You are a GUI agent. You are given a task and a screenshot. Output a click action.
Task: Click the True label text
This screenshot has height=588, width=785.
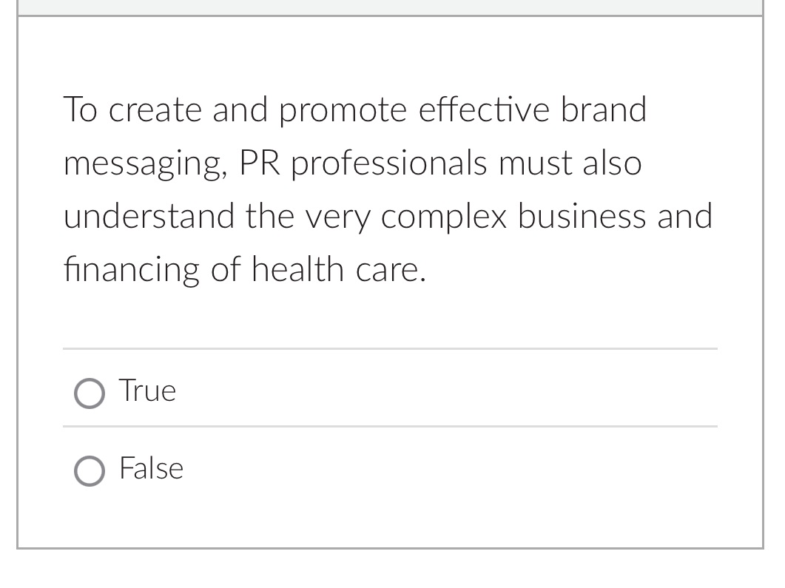[x=147, y=391]
